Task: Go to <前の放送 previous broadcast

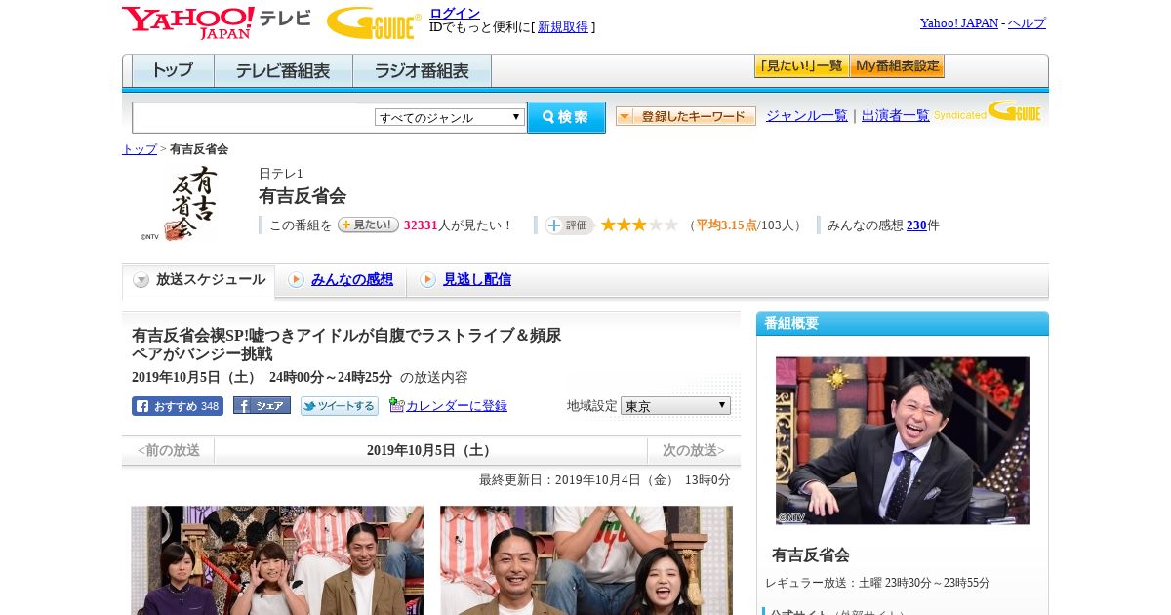Action: [169, 451]
